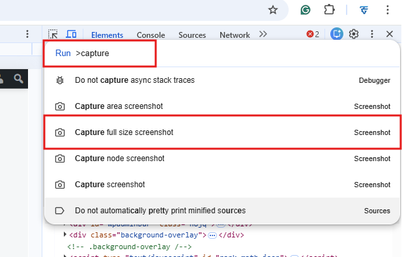Viewport: 402px width, 257px height.
Task: Click the bug icon beside async stack traces
Action: [60, 80]
